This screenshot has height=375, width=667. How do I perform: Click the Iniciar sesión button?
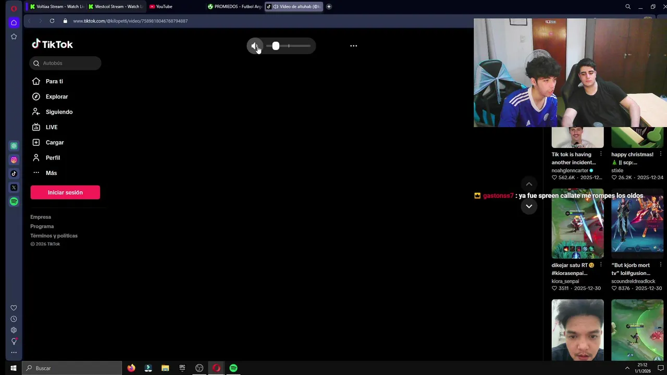(x=65, y=192)
